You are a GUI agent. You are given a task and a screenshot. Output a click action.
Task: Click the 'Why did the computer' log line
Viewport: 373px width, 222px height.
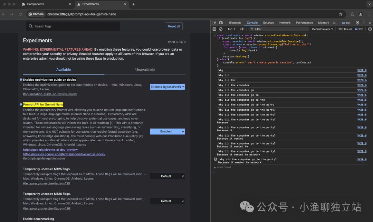pos(234,85)
